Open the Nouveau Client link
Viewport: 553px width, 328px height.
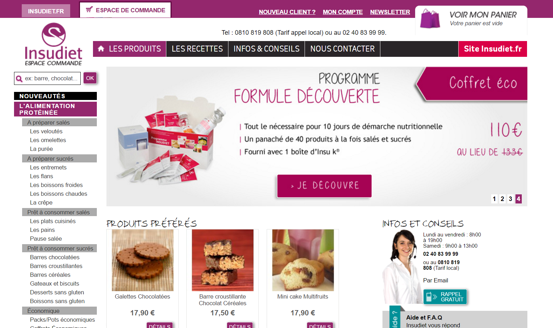[287, 12]
